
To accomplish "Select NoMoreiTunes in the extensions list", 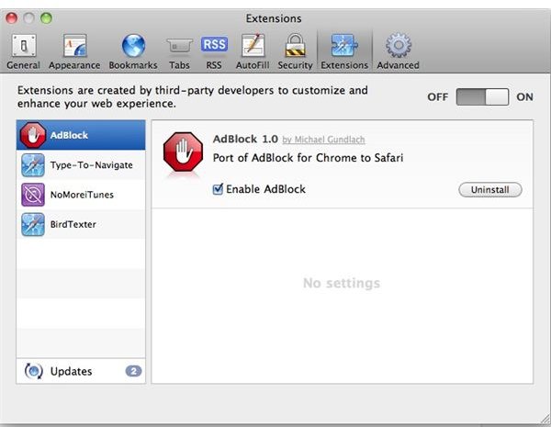I will [81, 195].
